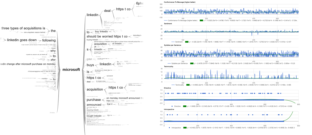Expand the "17 more" collapsed branch
Viewport: 312px width, 135px height.
[x=133, y=91]
